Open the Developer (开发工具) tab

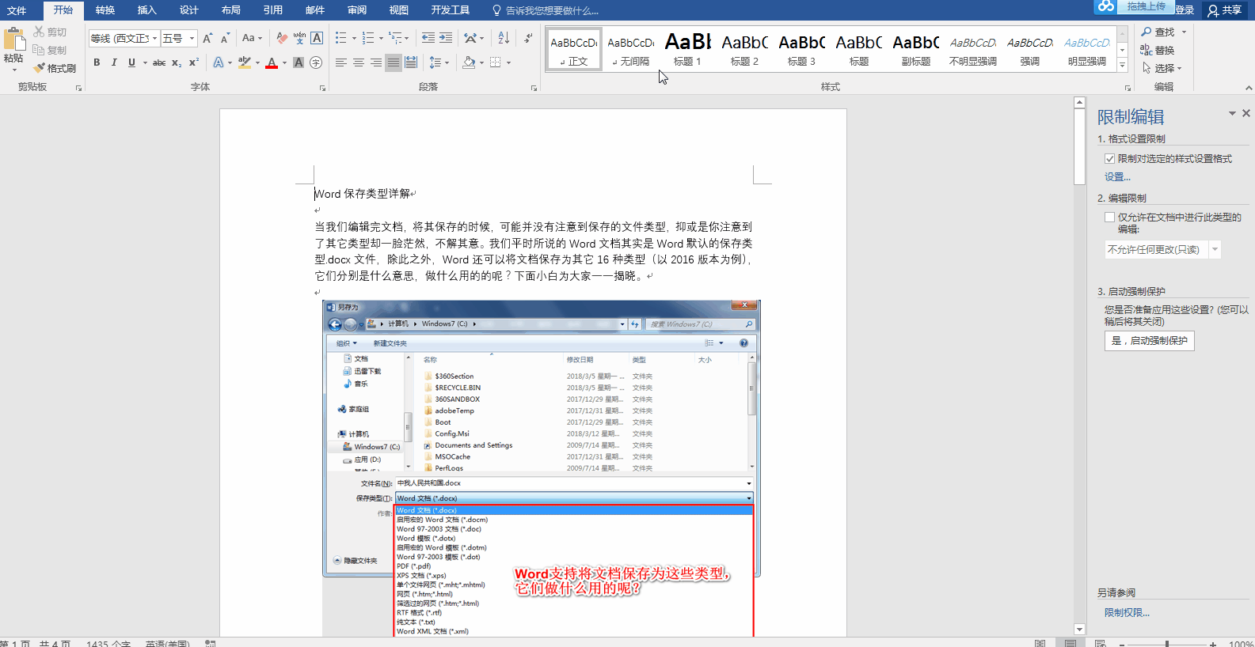pos(450,10)
